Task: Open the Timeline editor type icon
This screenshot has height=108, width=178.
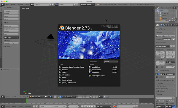Action: (x=3, y=107)
